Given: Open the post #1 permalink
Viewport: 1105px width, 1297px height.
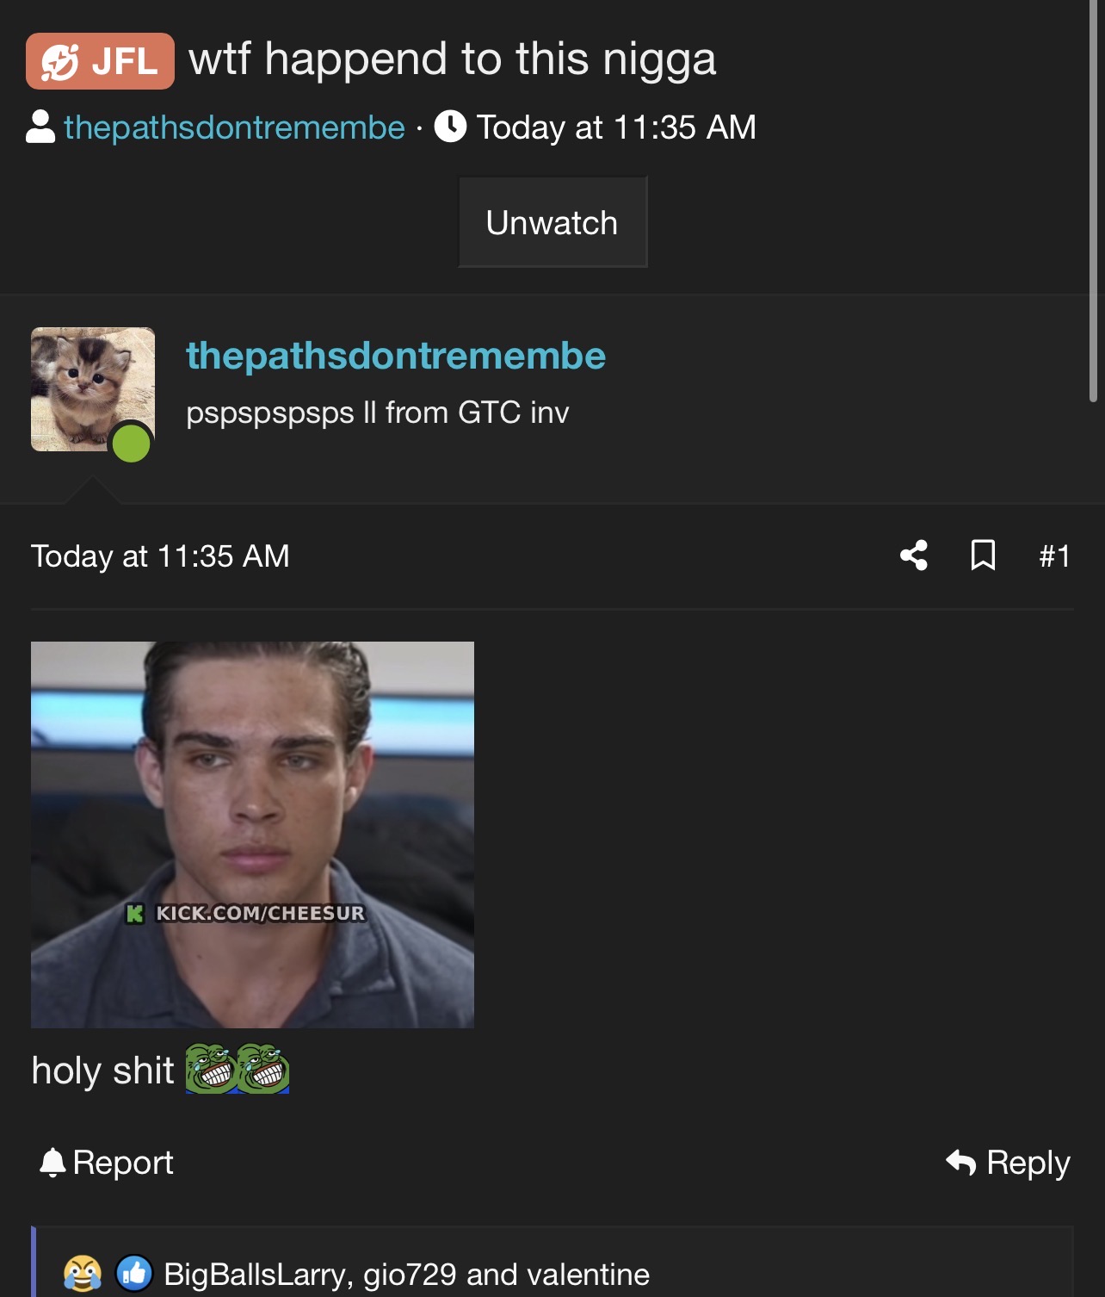Looking at the screenshot, I should tap(1054, 555).
